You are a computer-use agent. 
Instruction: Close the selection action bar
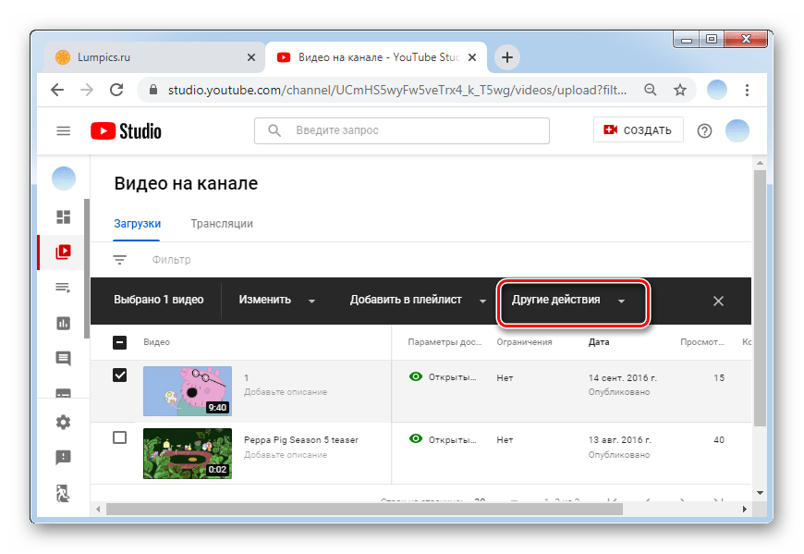pyautogui.click(x=718, y=301)
